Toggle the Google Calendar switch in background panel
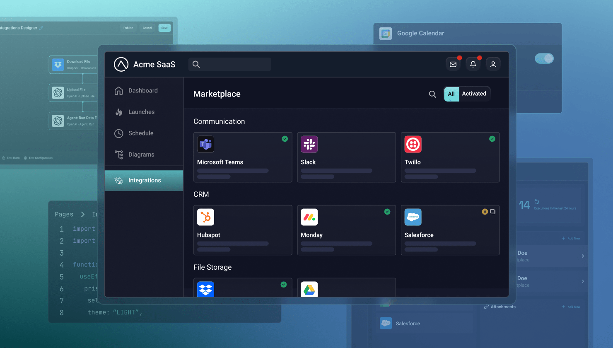This screenshot has height=348, width=613. (544, 59)
